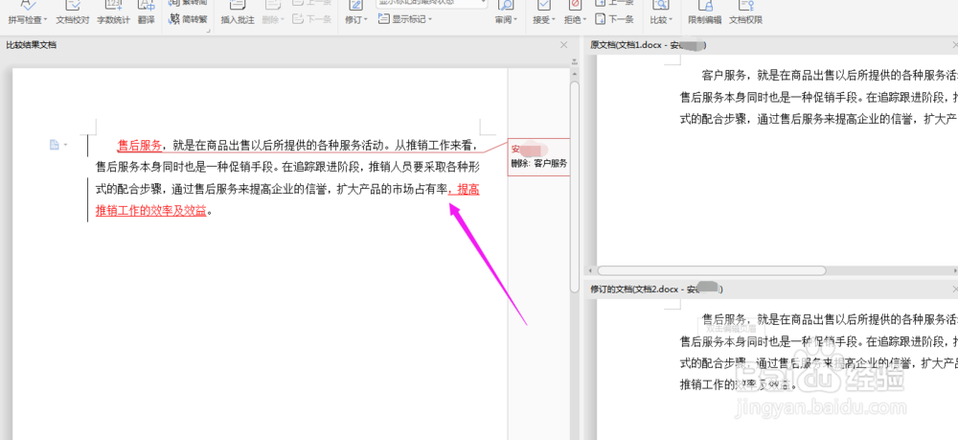
Task: Click the 修订的文档(文档2.docx pane title
Action: coord(656,289)
